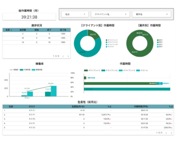
Task: Click the 22.10% data point label
Action: pyautogui.click(x=27, y=89)
